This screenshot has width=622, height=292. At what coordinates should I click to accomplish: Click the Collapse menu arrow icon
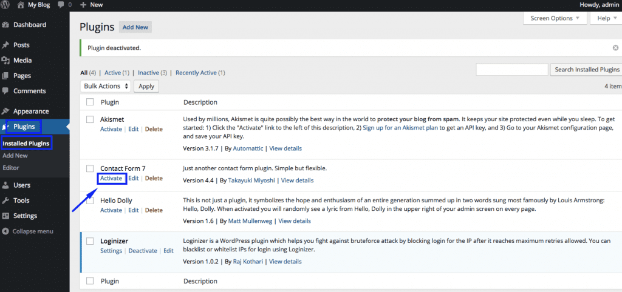click(5, 231)
